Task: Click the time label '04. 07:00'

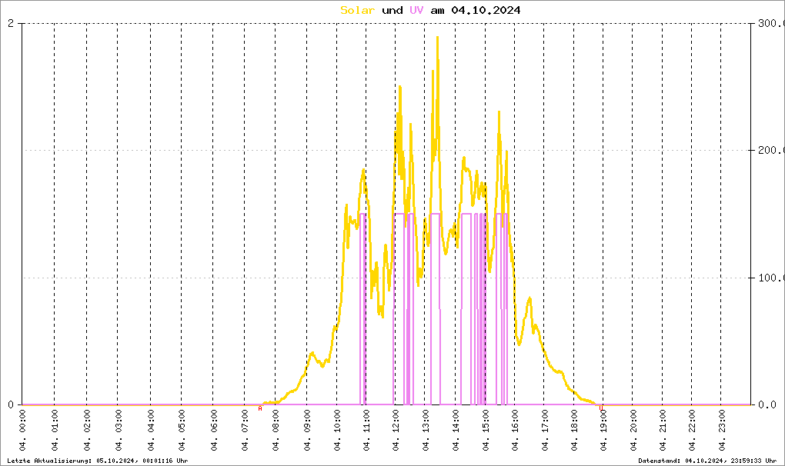Action: pyautogui.click(x=244, y=431)
